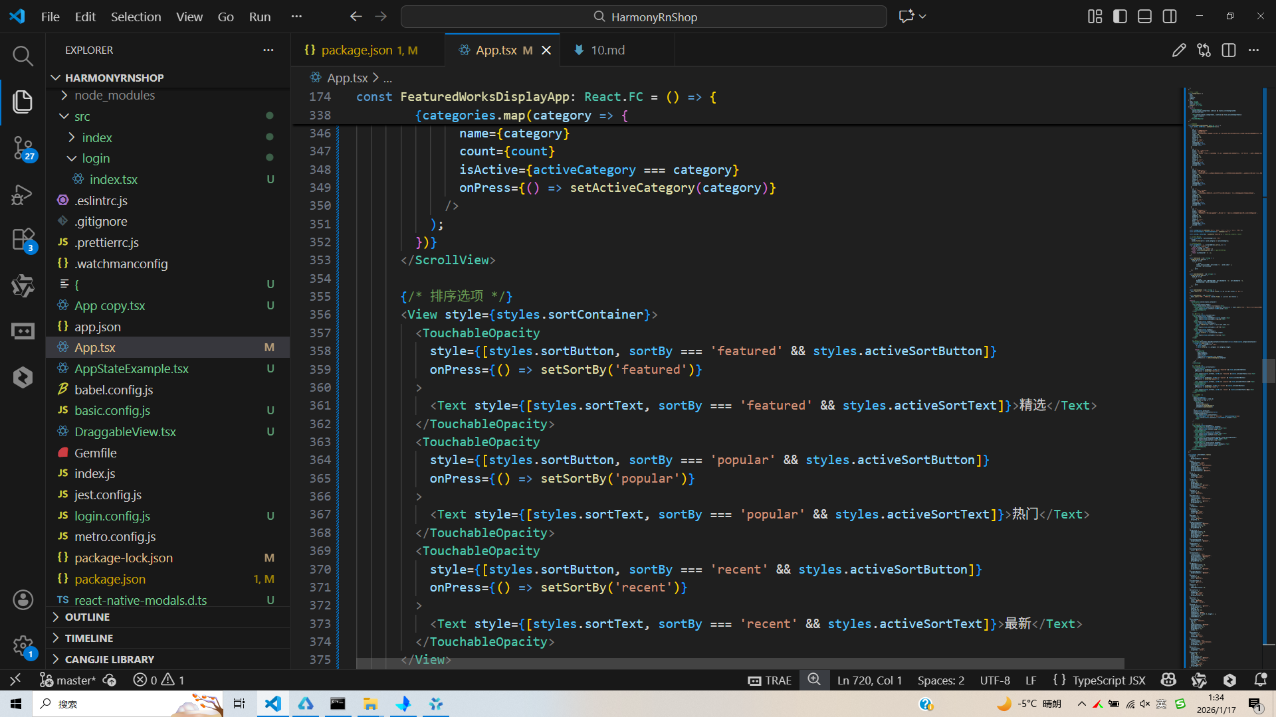
Task: Click the Manage gear icon
Action: [x=23, y=645]
